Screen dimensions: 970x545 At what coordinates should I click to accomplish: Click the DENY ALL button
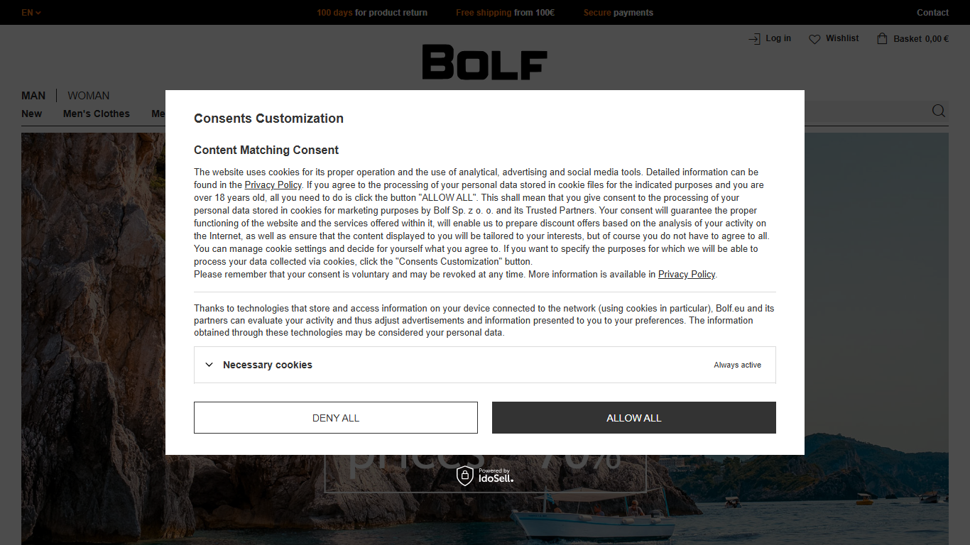tap(336, 418)
